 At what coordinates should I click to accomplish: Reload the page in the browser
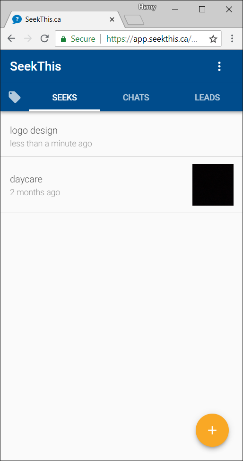coord(44,38)
